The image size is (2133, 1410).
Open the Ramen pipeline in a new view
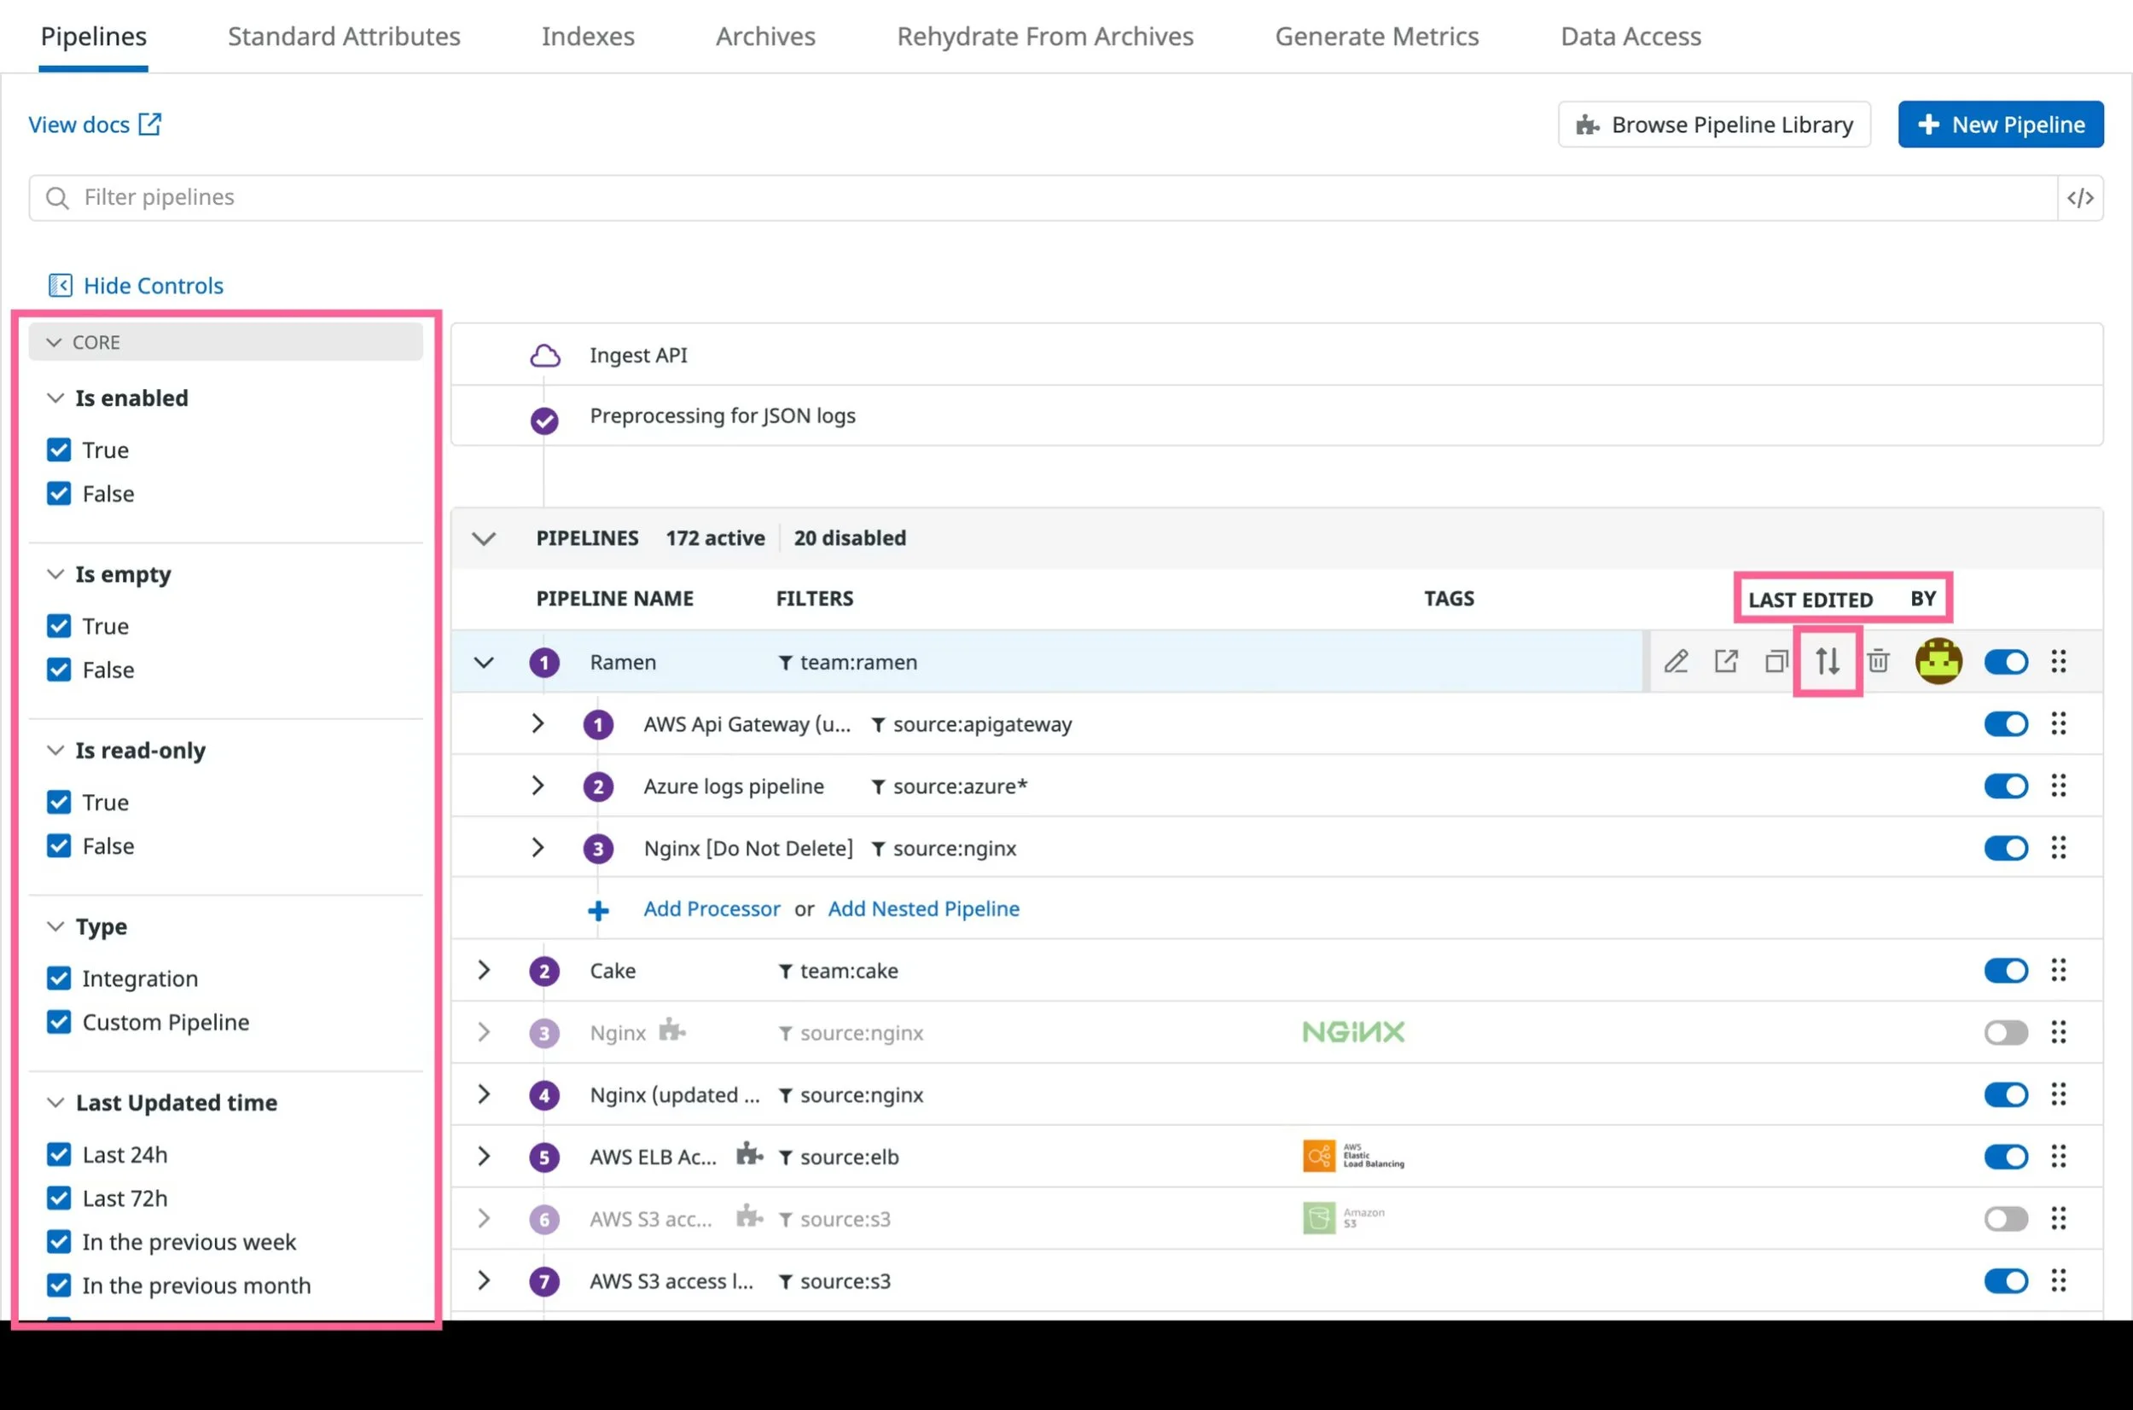click(x=1726, y=661)
